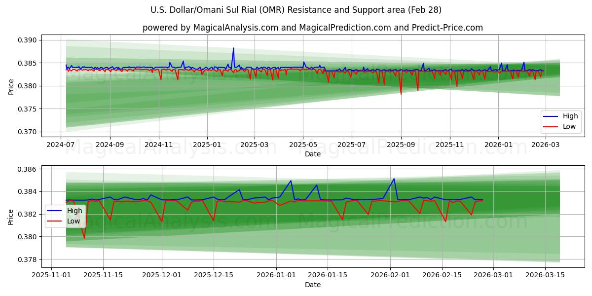The width and height of the screenshot is (592, 296).
Task: Click the 'powered by MagicalAnalysis.com' subtitle
Action: click(x=313, y=28)
